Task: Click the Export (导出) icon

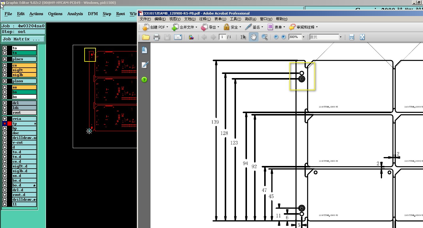Action: (204, 27)
